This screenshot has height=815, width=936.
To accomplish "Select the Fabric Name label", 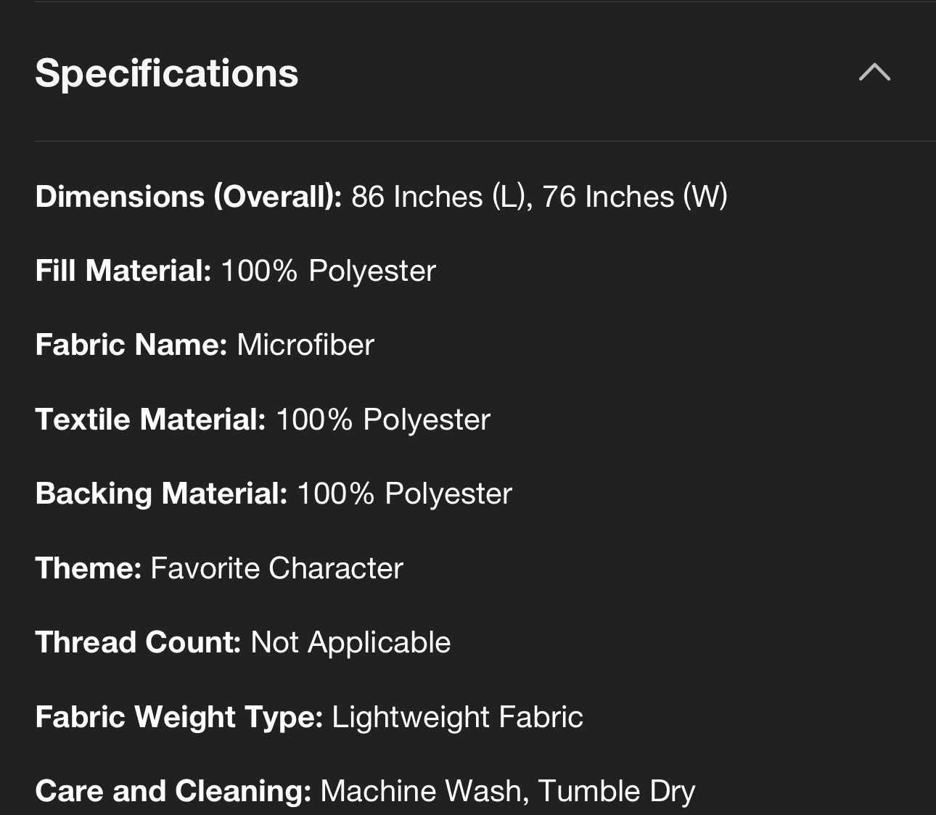I will pyautogui.click(x=131, y=345).
